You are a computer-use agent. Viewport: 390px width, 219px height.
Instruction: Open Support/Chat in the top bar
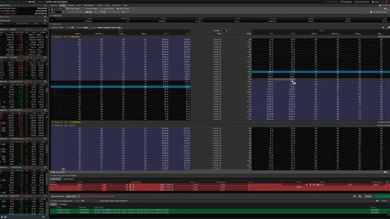coord(362,2)
